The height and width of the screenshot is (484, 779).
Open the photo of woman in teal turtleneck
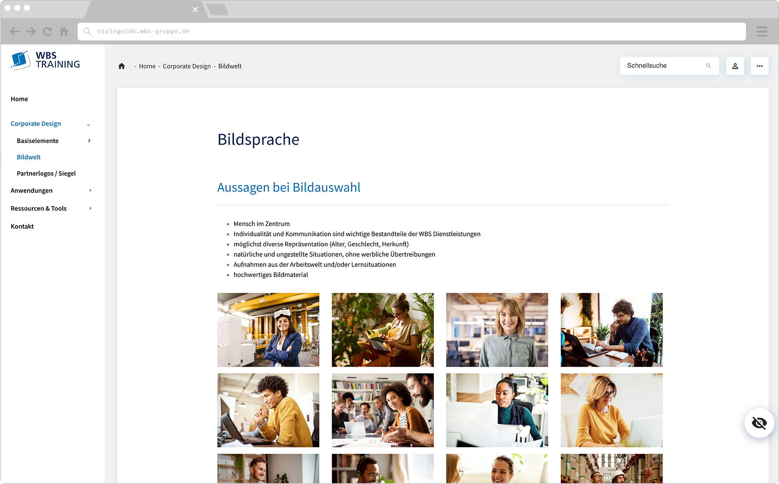[497, 410]
